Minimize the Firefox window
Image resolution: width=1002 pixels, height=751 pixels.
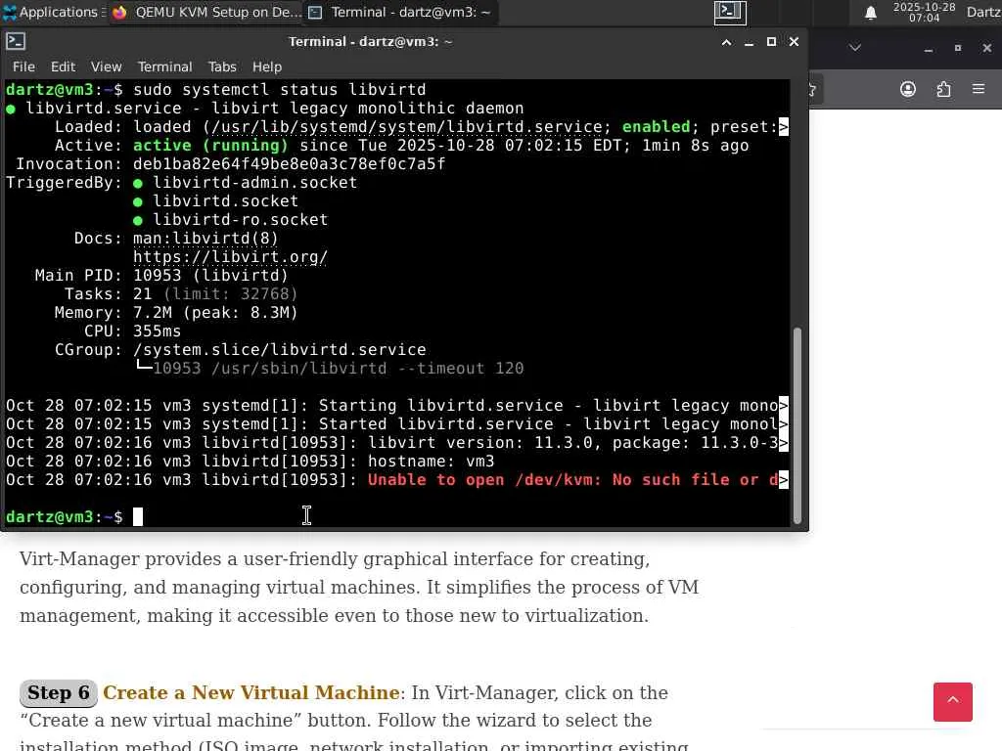[928, 49]
